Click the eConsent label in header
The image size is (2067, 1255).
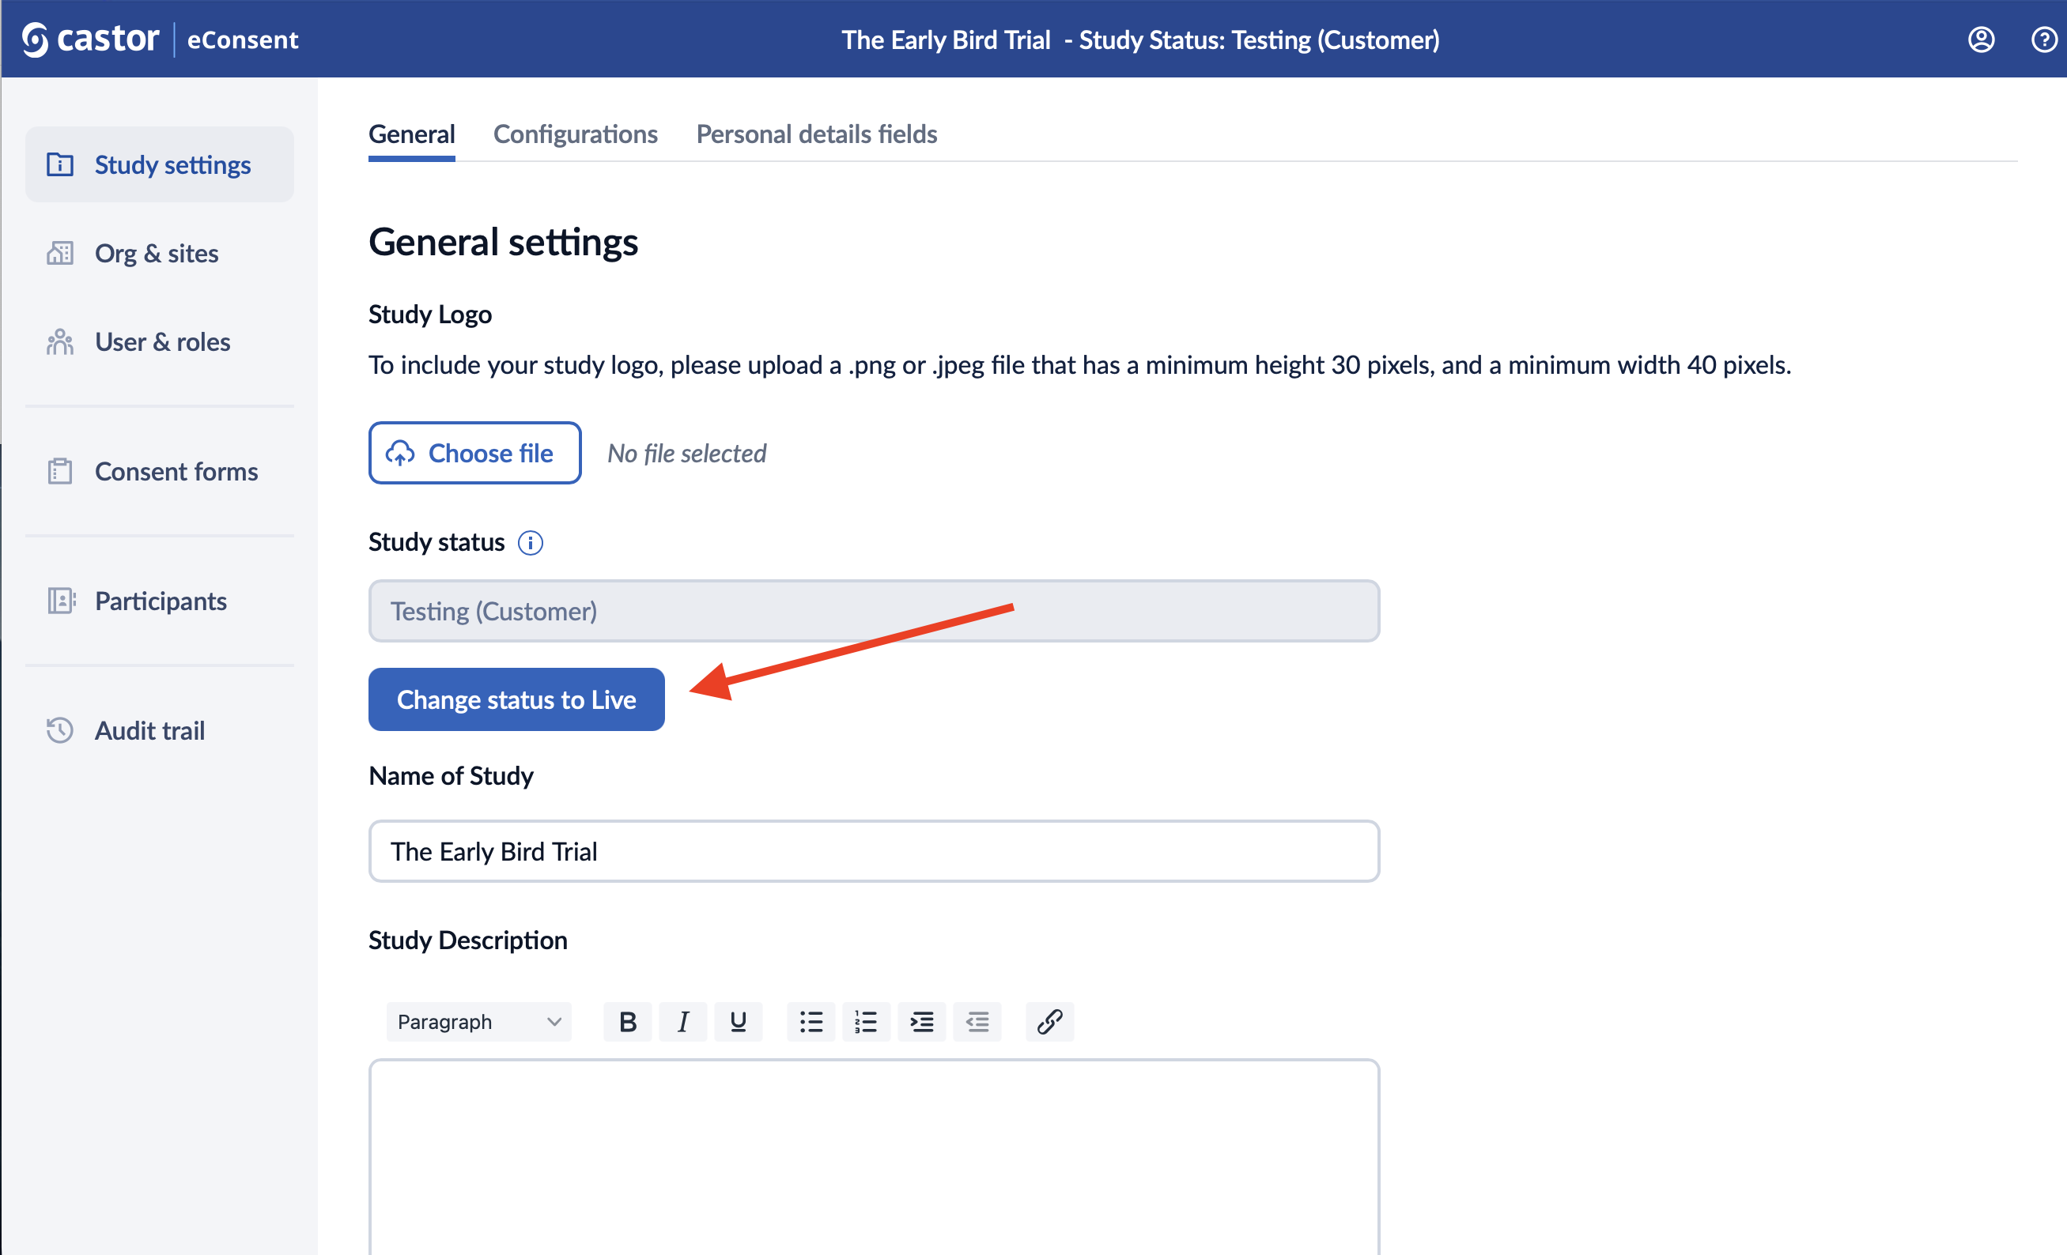(243, 40)
